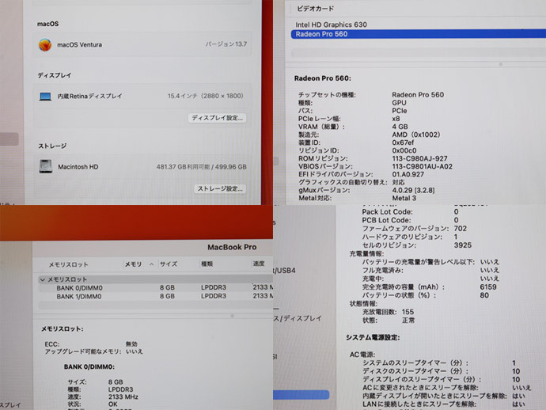This screenshot has height=410, width=546.
Task: Click the BANK 0/DIMM0: detail heading
Action: pos(89,366)
